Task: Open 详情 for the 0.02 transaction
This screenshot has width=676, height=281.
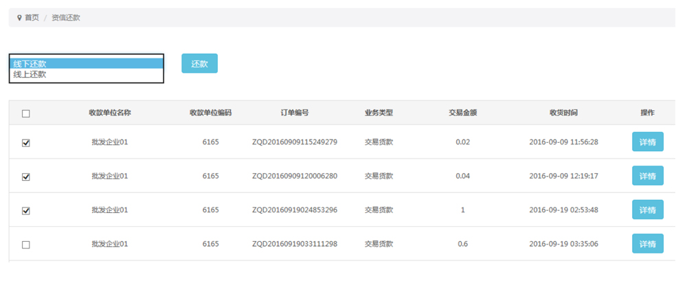Action: click(x=647, y=142)
